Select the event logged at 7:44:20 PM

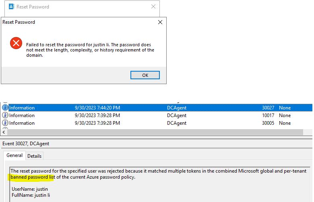(x=97, y=108)
